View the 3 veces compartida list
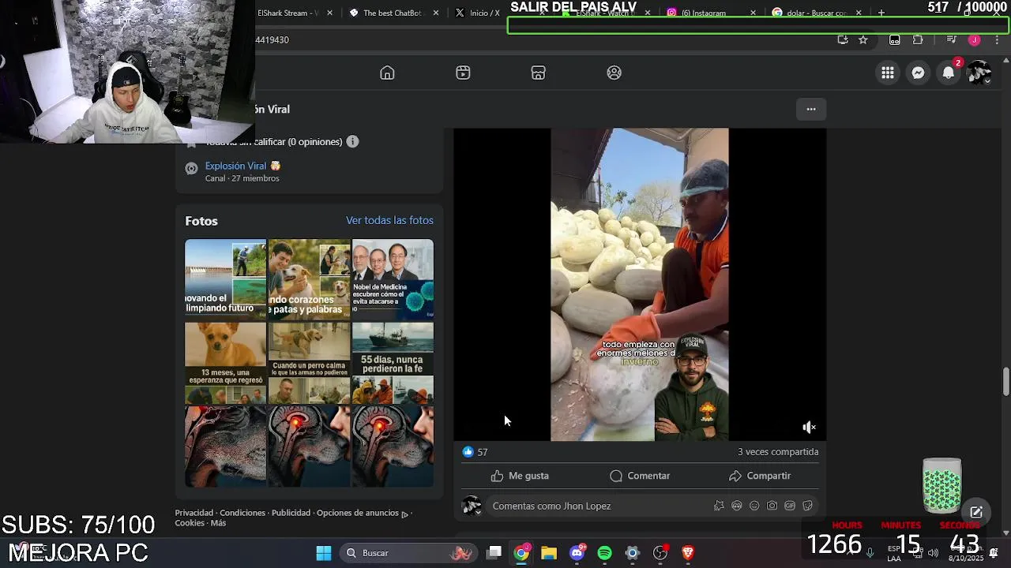This screenshot has height=568, width=1011. [778, 452]
